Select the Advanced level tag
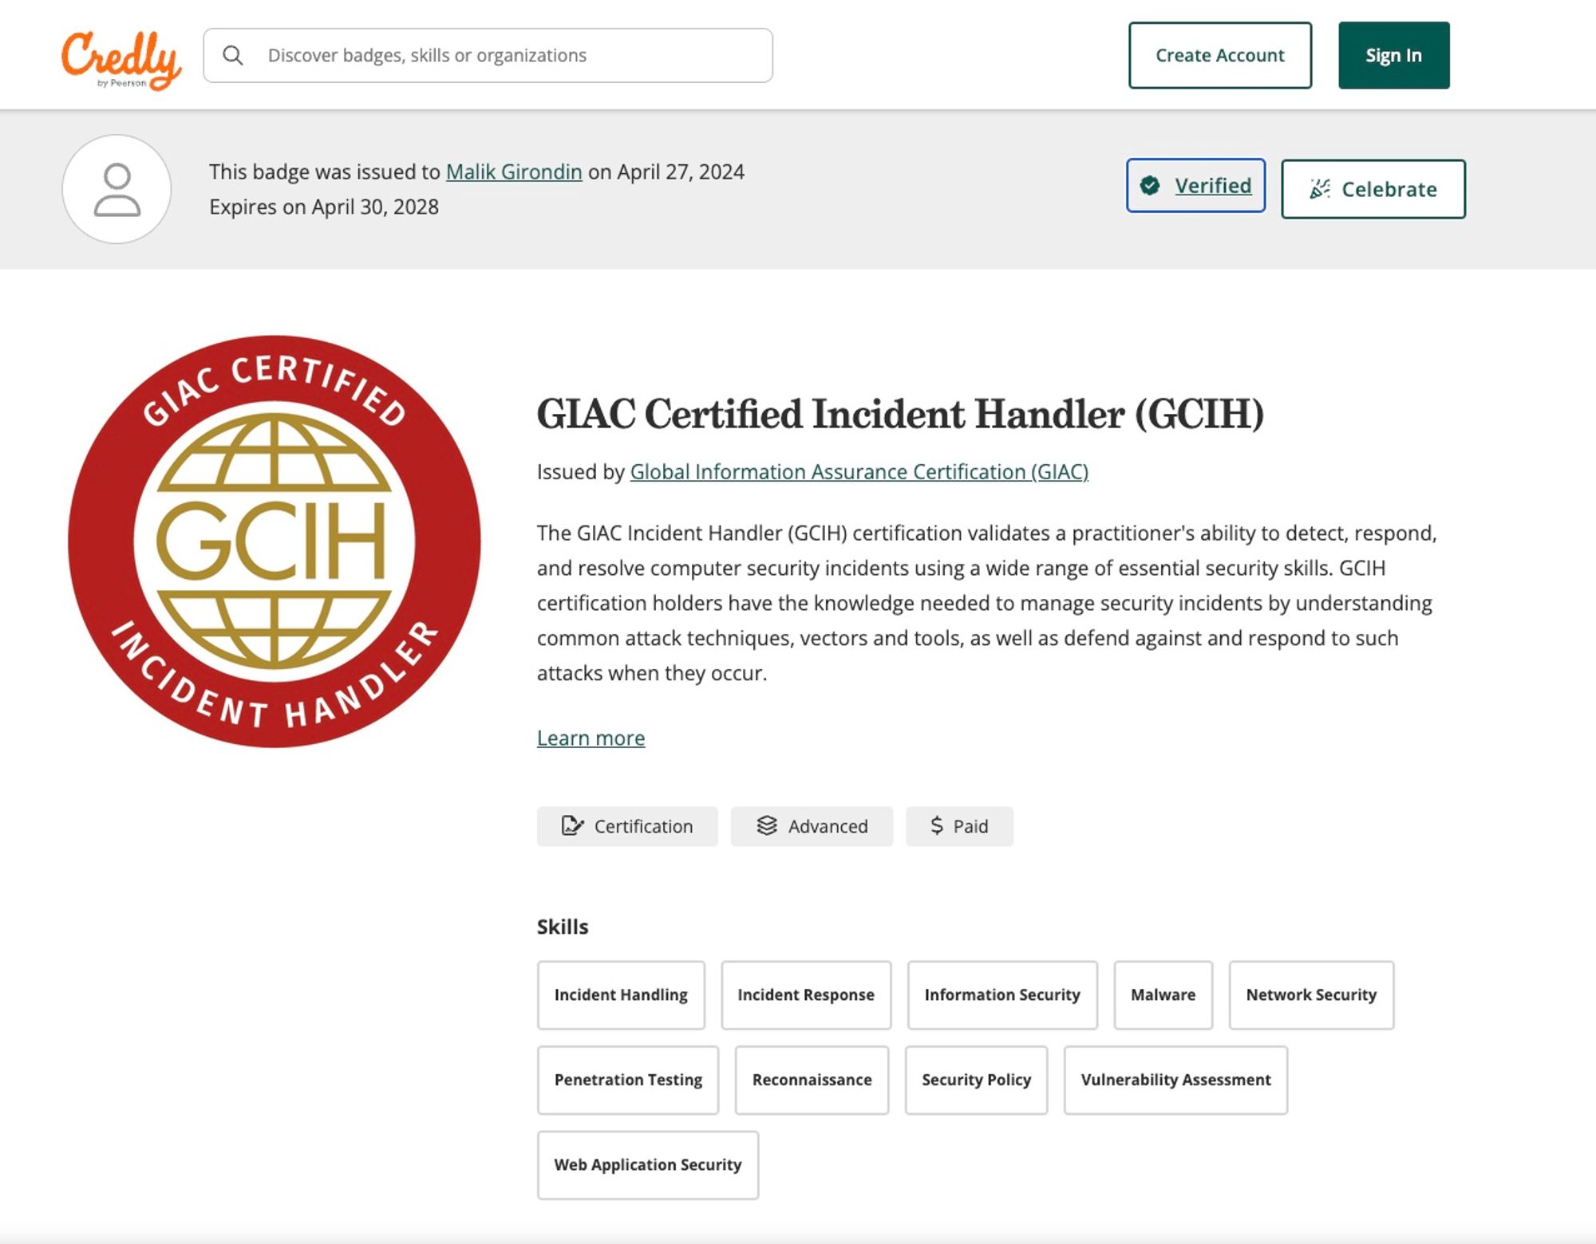Screen dimensions: 1596x1244 click(812, 826)
